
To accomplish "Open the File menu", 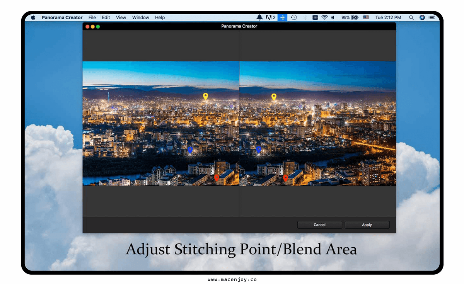I will [92, 17].
